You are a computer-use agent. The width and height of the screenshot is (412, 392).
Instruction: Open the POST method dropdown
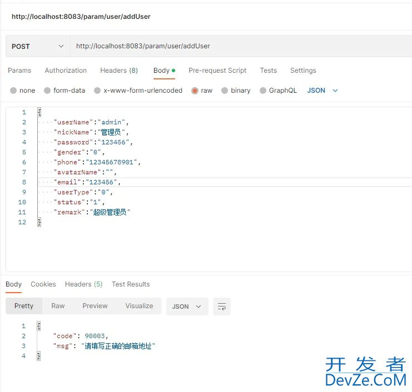[x=38, y=46]
